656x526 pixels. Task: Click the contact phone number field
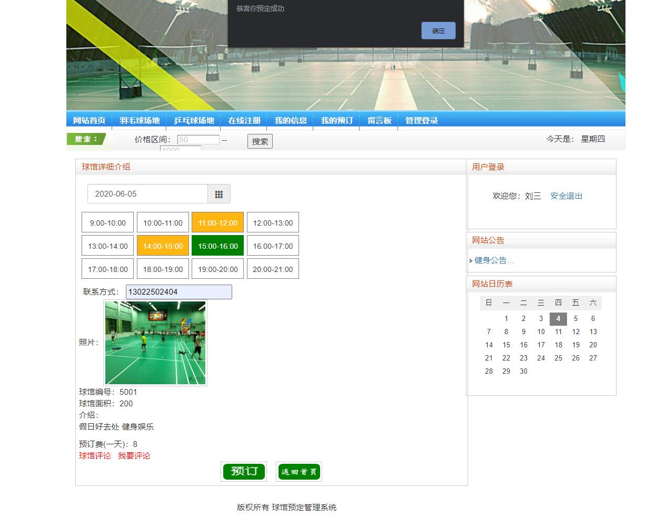click(x=178, y=291)
